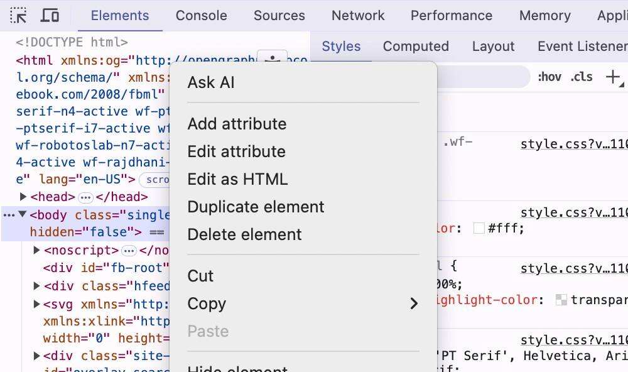
Task: Click the new style rule plus icon
Action: [x=612, y=77]
